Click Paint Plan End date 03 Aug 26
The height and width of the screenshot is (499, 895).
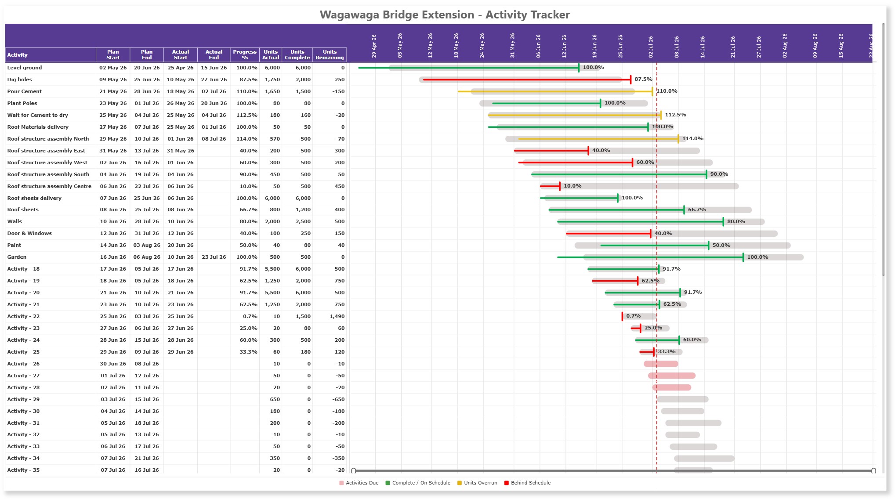coord(147,245)
